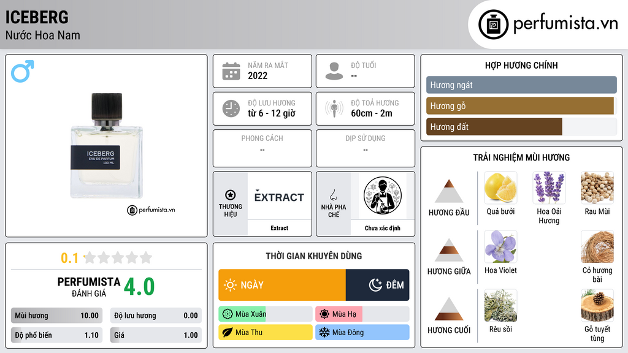Click the launch year value 2022
The image size is (628, 353).
(258, 75)
